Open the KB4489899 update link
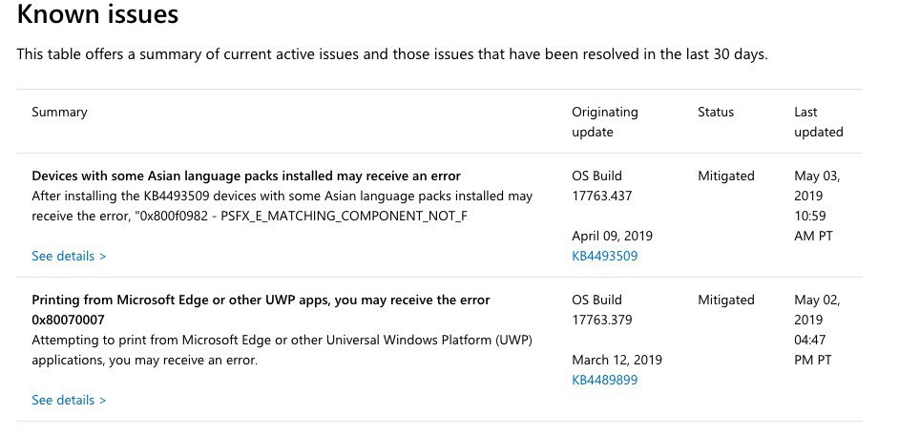 click(x=604, y=380)
